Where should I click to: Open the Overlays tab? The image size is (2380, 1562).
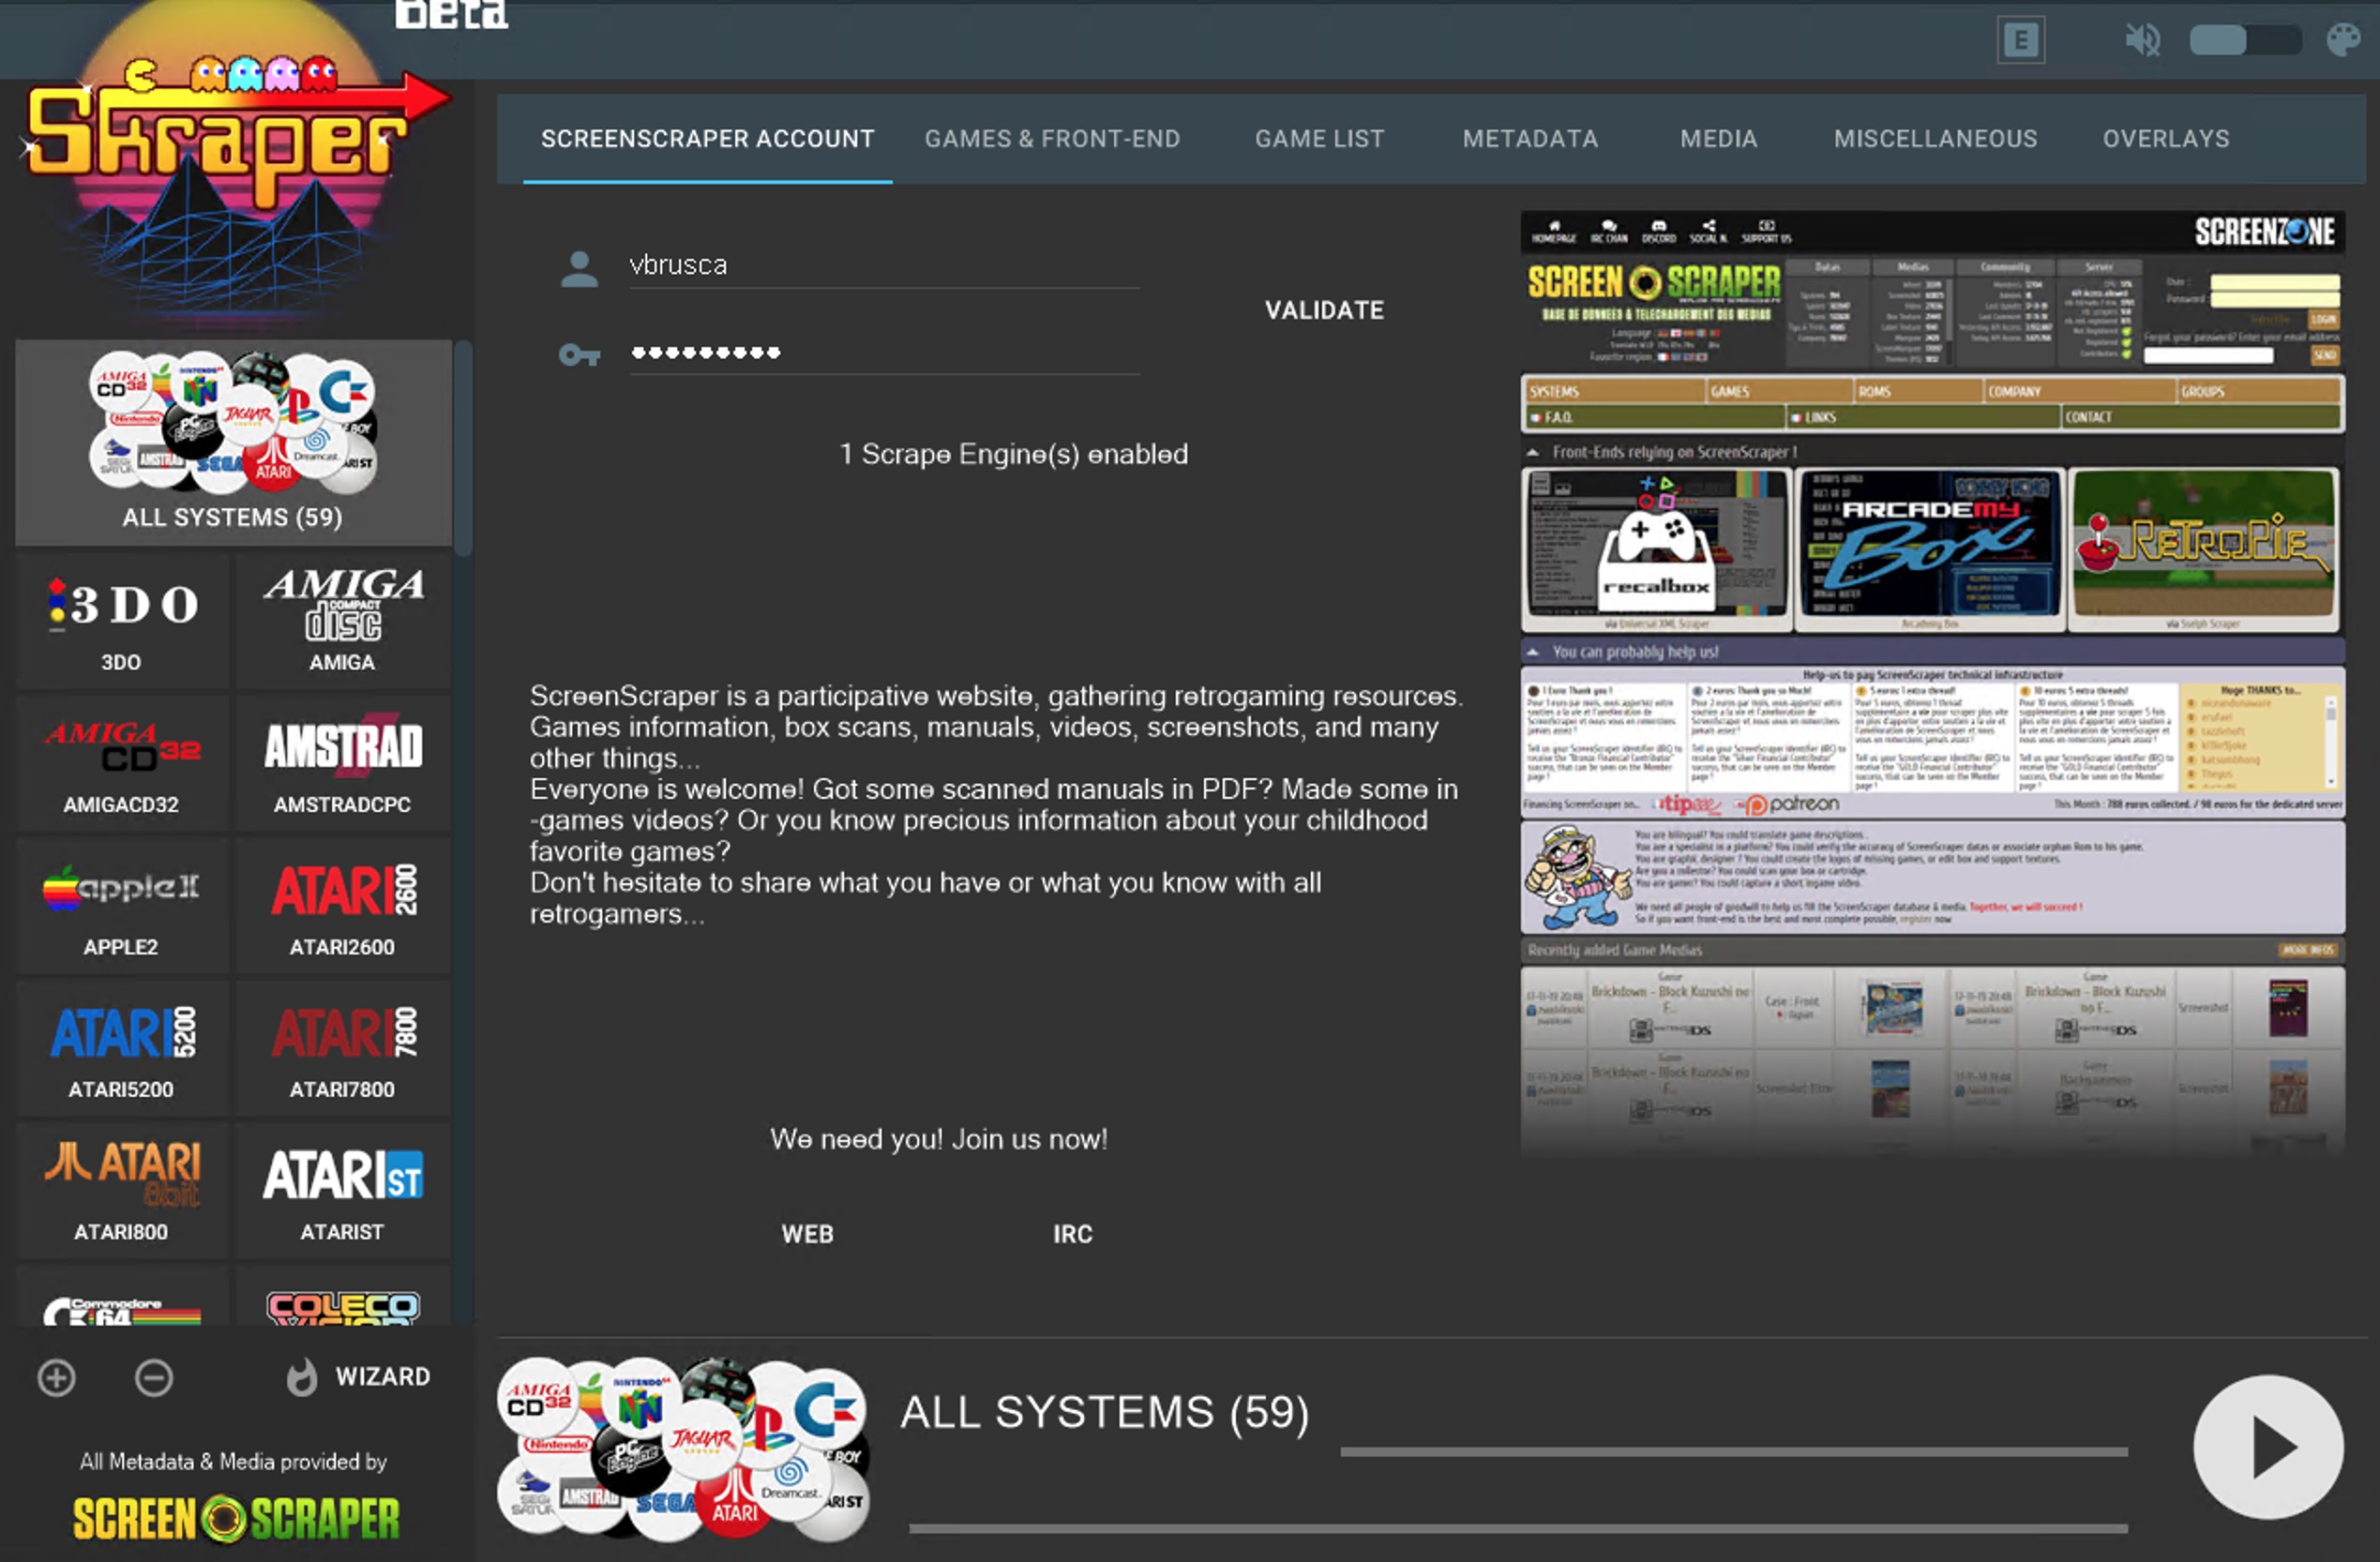[x=2165, y=139]
